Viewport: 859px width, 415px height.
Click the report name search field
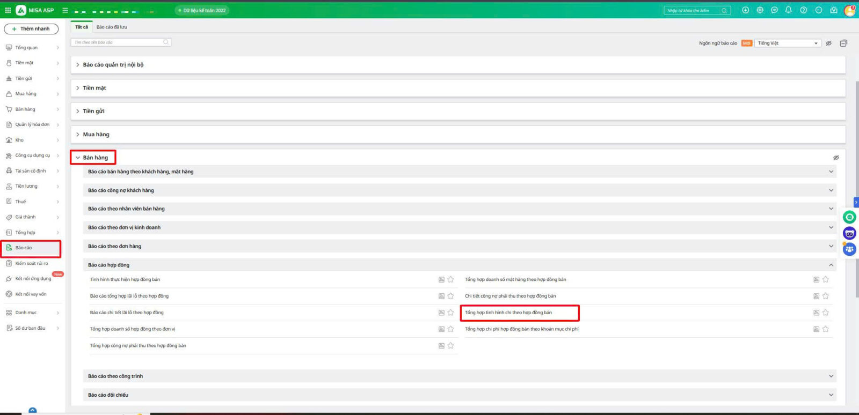[118, 42]
